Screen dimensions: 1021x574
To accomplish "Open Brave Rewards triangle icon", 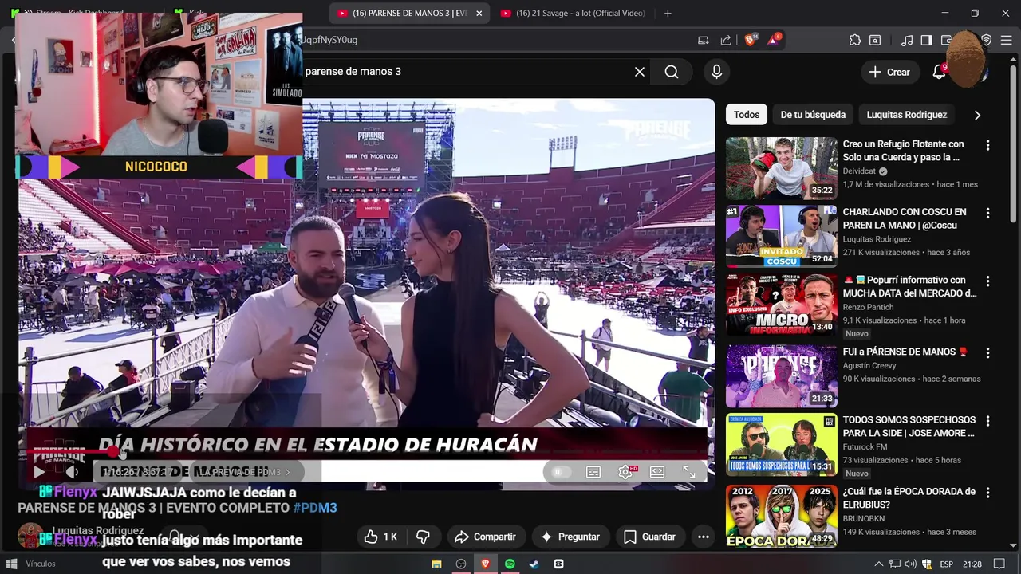I will click(775, 40).
